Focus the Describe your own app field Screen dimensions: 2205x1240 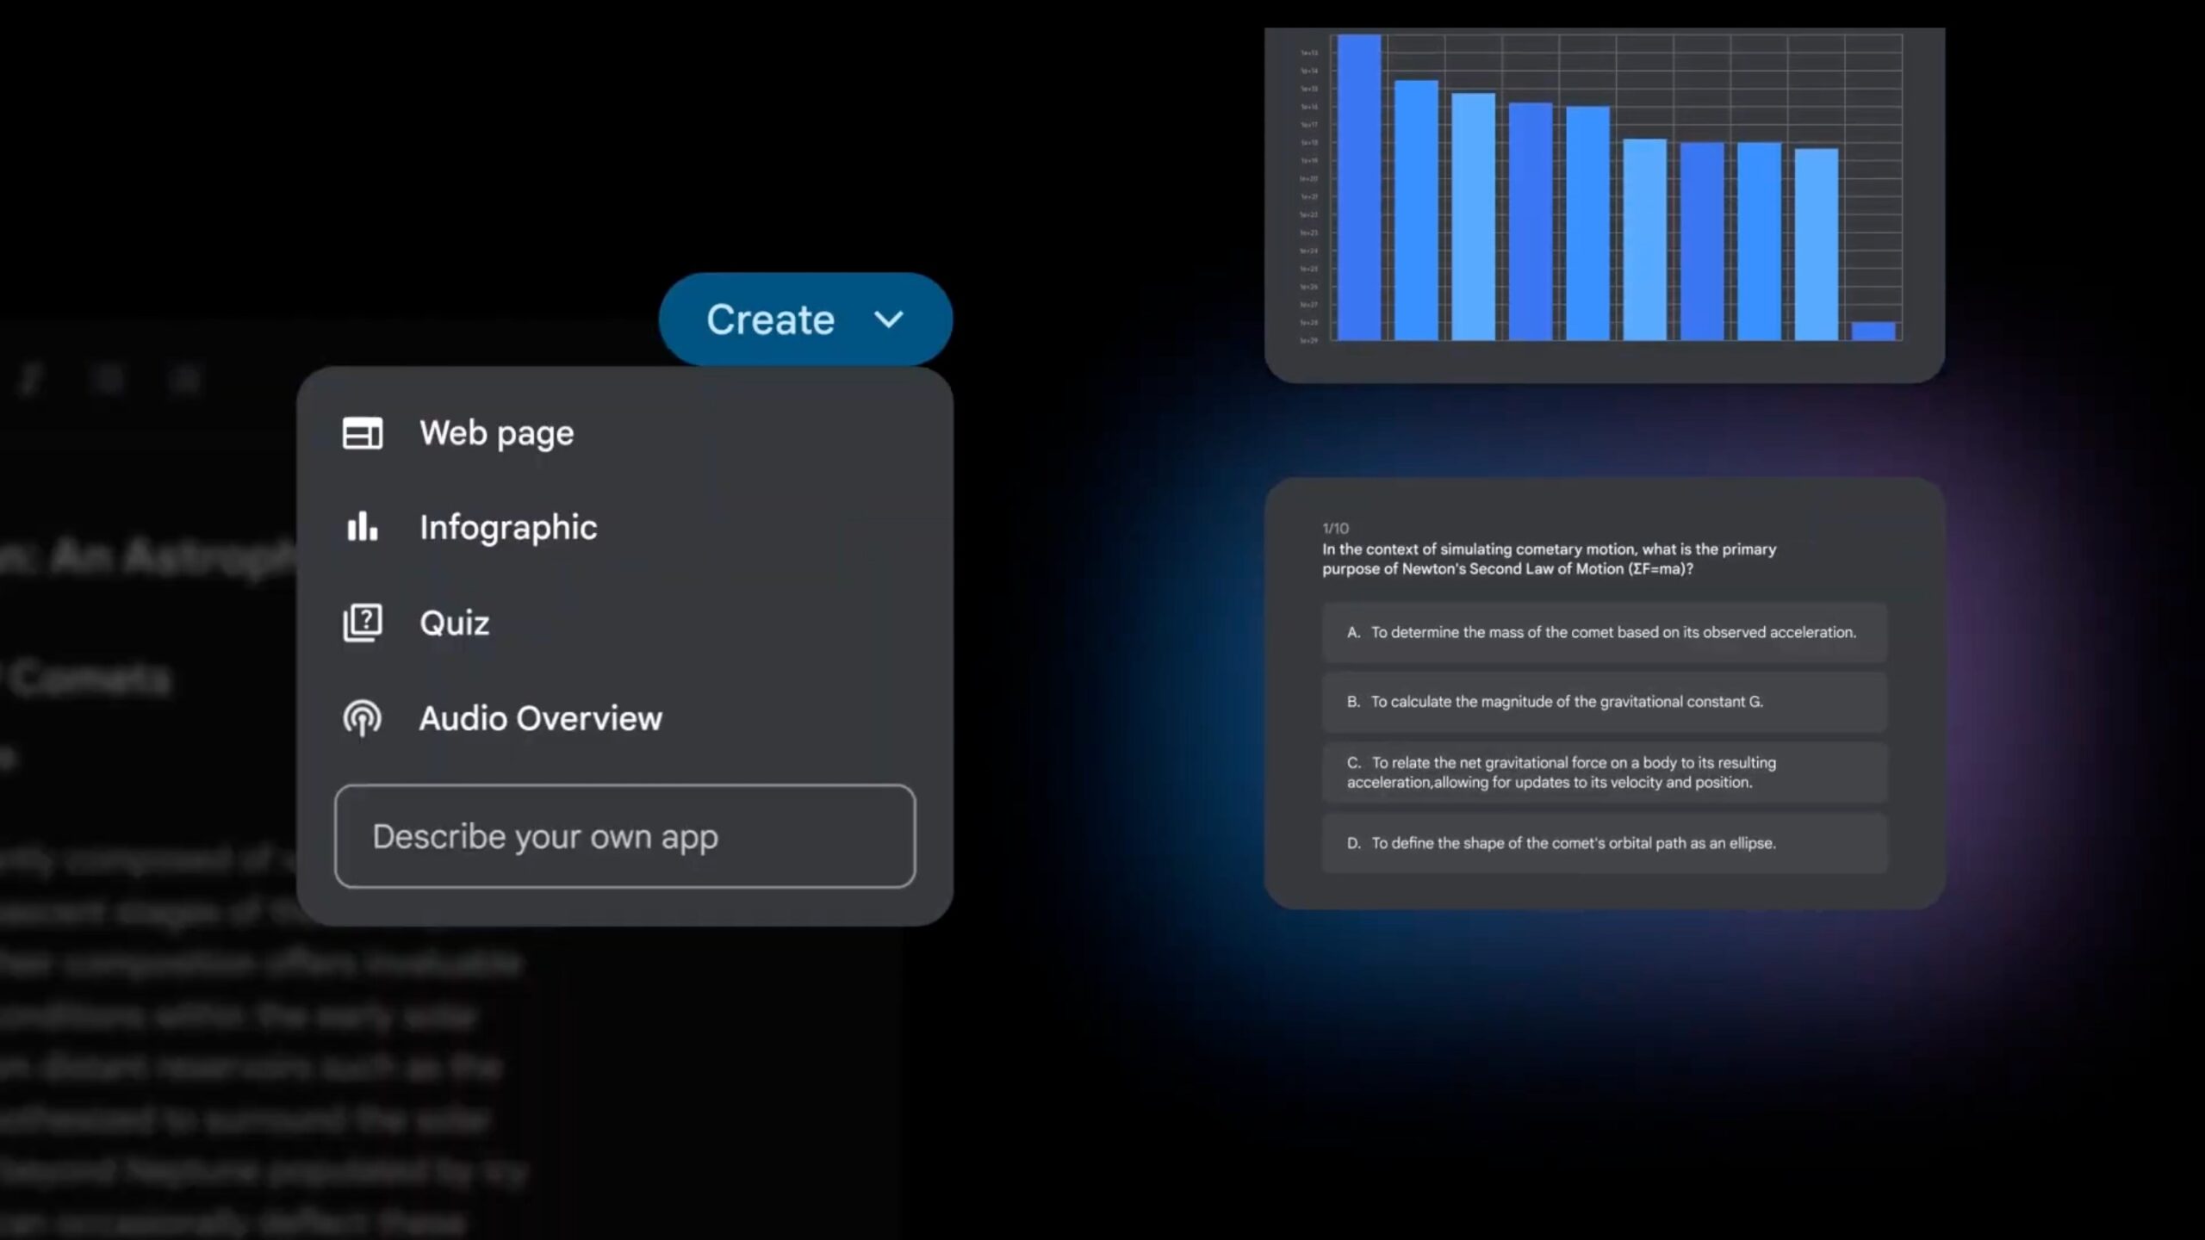(x=624, y=836)
